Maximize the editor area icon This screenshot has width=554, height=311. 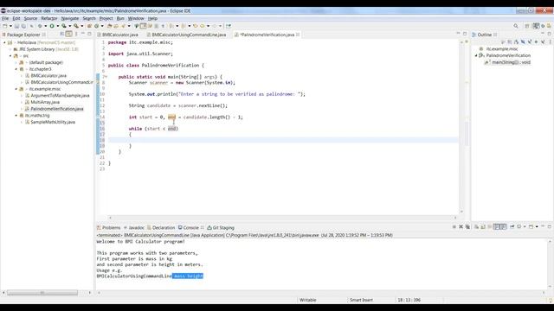(465, 34)
